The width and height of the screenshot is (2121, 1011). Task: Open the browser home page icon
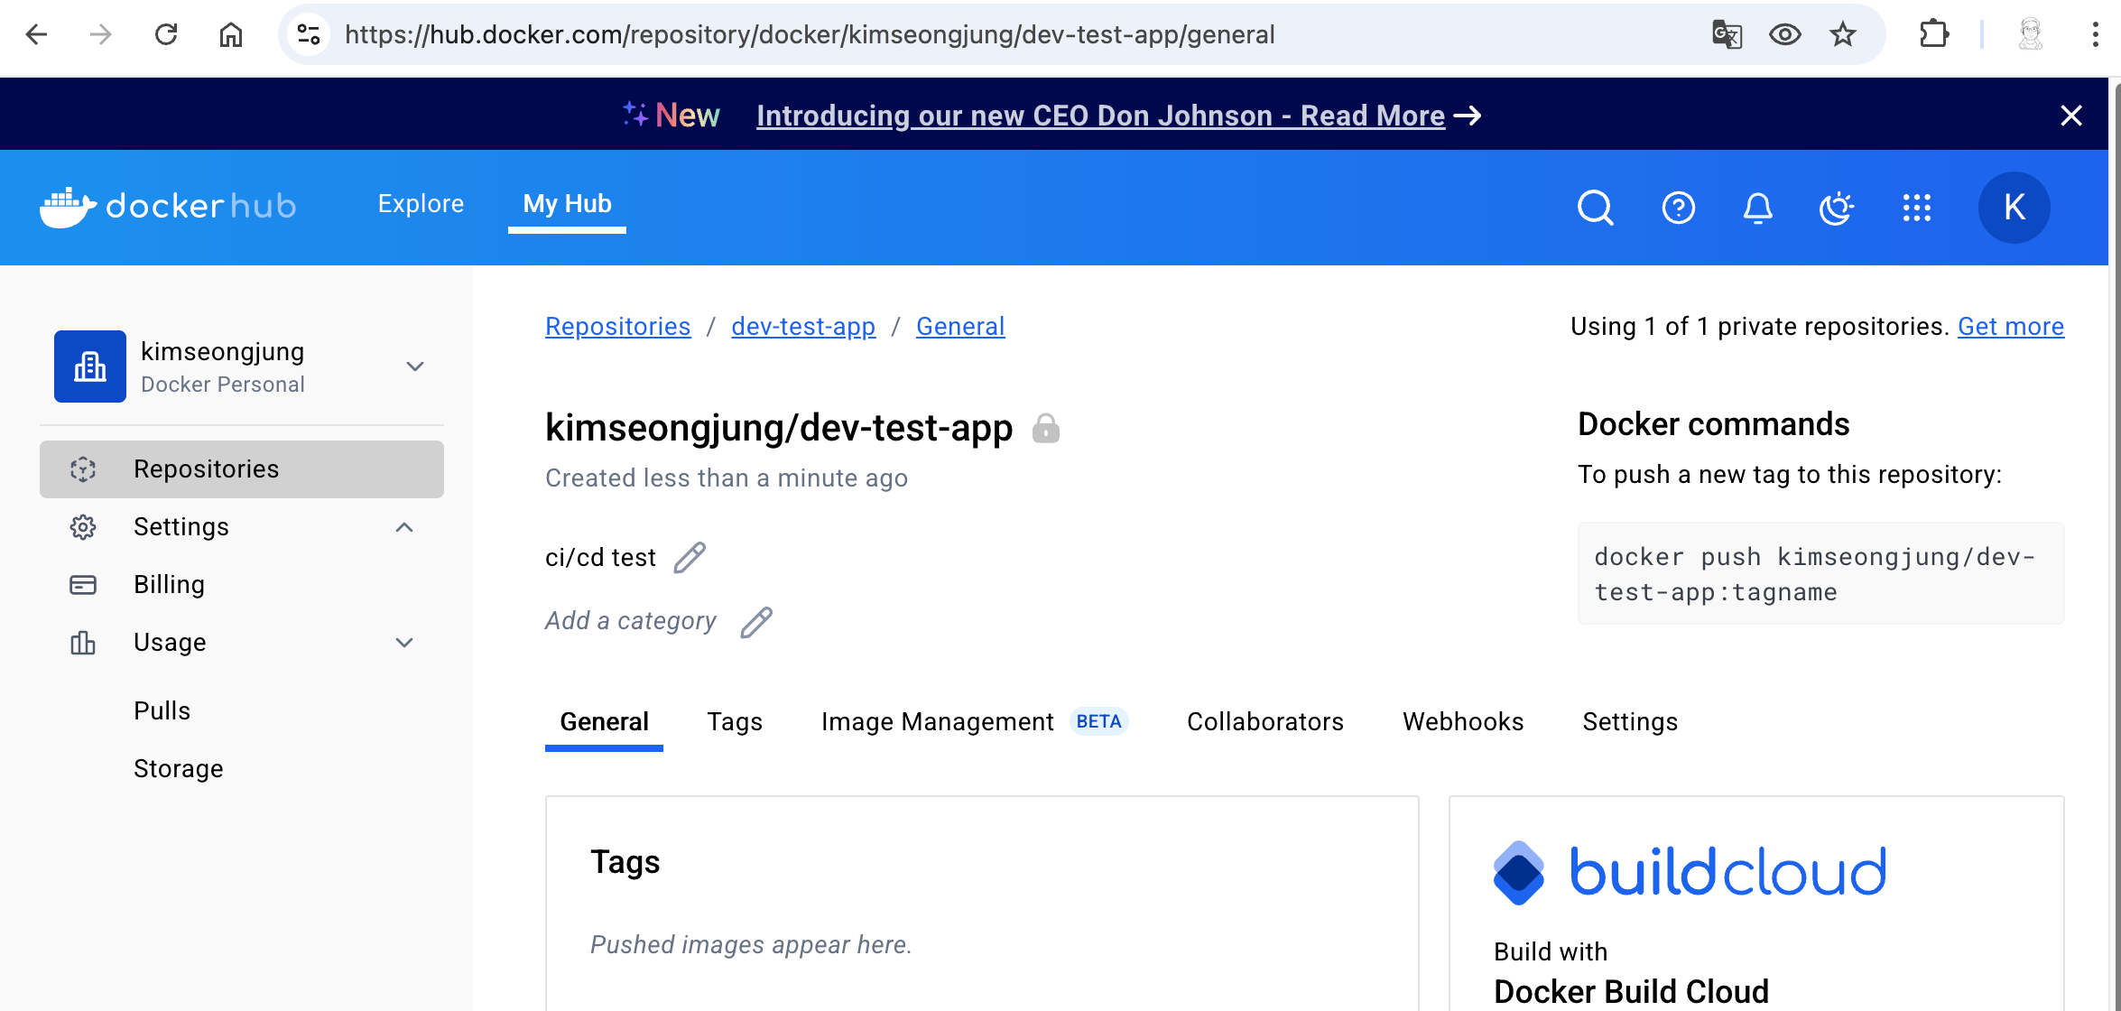pos(231,35)
